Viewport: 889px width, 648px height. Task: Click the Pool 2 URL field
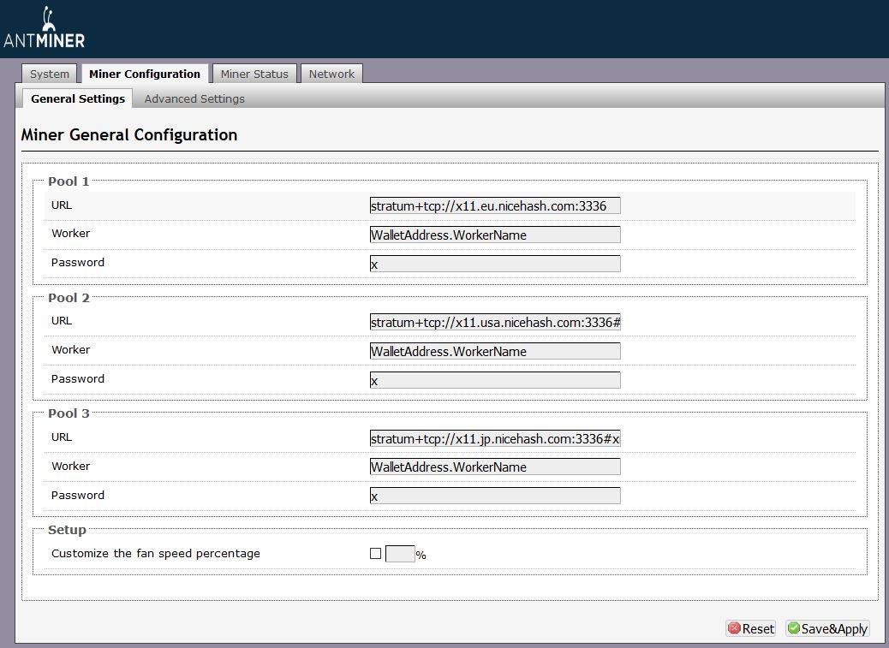coord(495,322)
